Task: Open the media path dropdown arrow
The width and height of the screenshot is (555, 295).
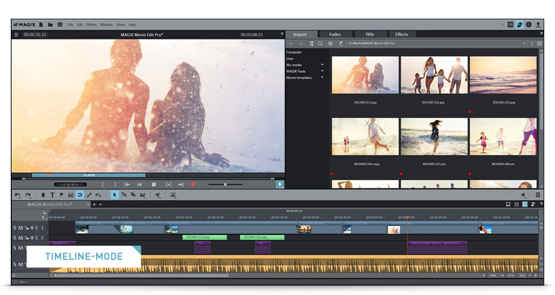Action: tap(524, 43)
